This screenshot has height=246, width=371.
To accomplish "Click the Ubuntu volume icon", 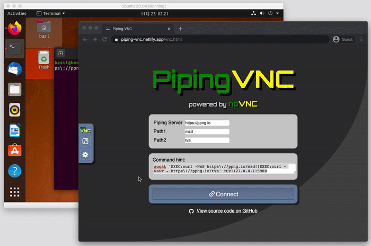I will [262, 13].
